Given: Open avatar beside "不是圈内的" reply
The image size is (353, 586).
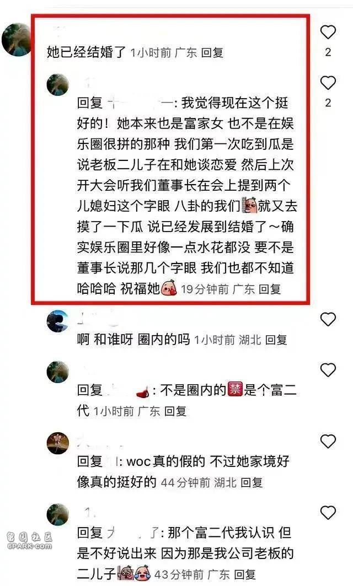Looking at the screenshot, I should 57,372.
